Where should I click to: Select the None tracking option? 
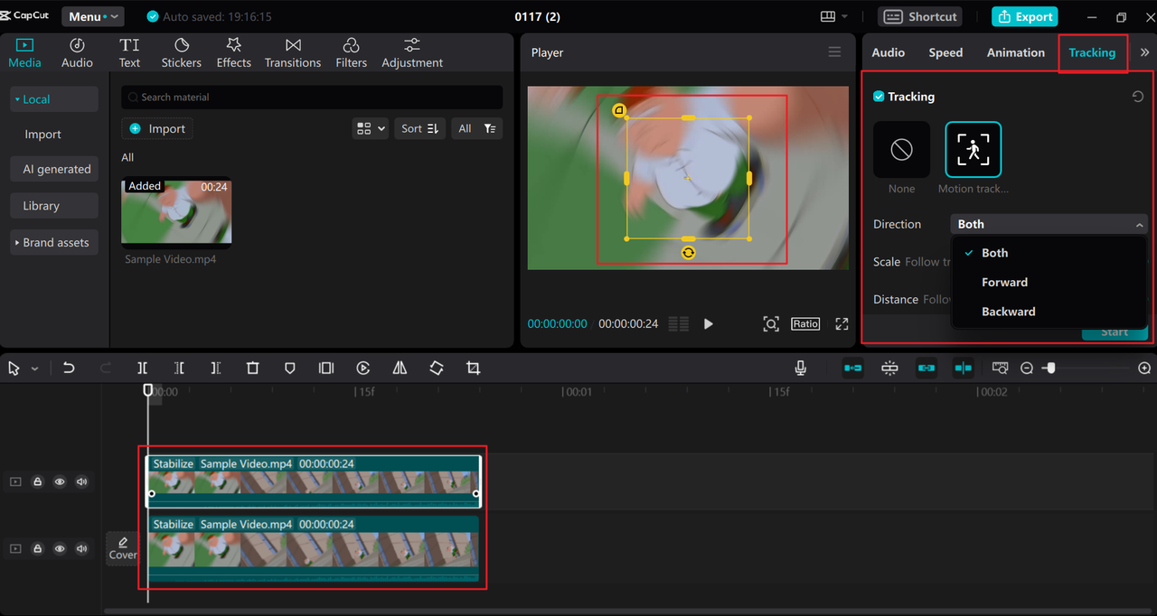[x=901, y=150]
